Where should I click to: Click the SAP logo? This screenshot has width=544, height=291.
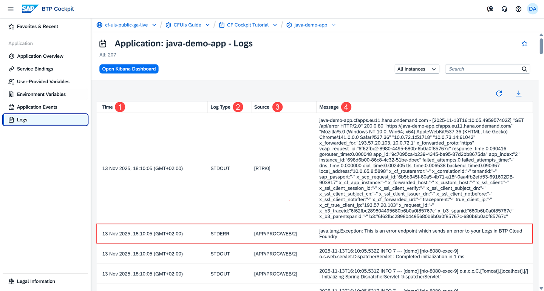(x=30, y=9)
